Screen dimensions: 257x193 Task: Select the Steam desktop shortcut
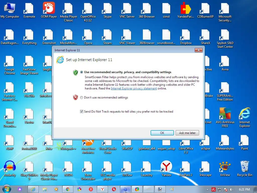[x=107, y=37]
